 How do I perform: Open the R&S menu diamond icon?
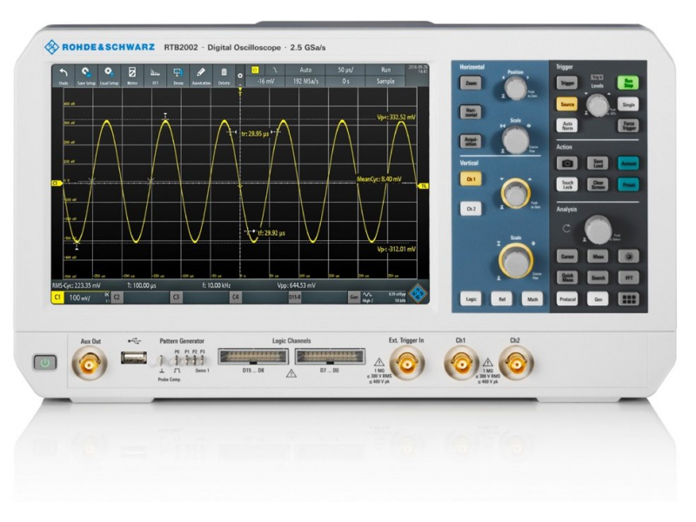point(418,295)
